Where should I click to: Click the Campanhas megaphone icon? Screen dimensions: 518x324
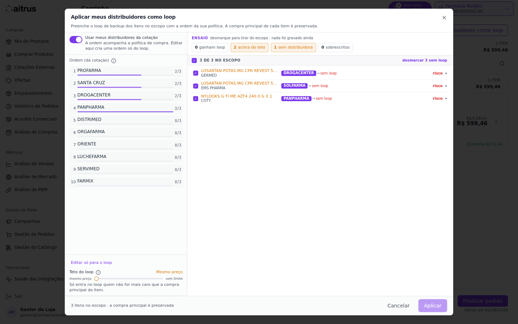point(9,222)
